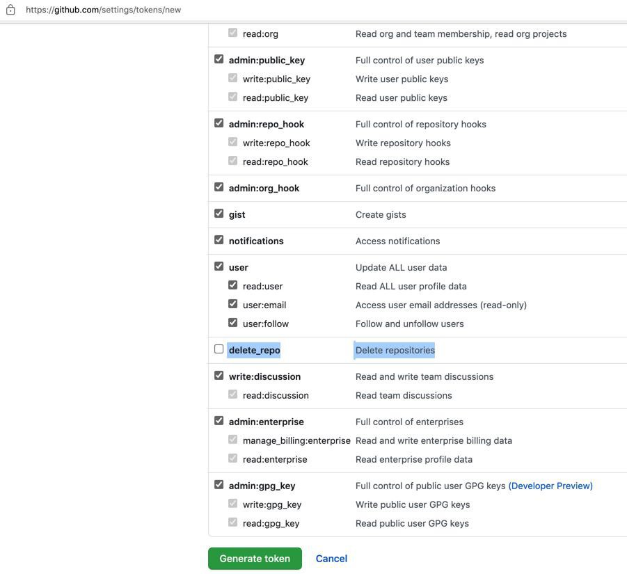Uncheck the admin:public_key scope
627x574 pixels.
point(219,59)
